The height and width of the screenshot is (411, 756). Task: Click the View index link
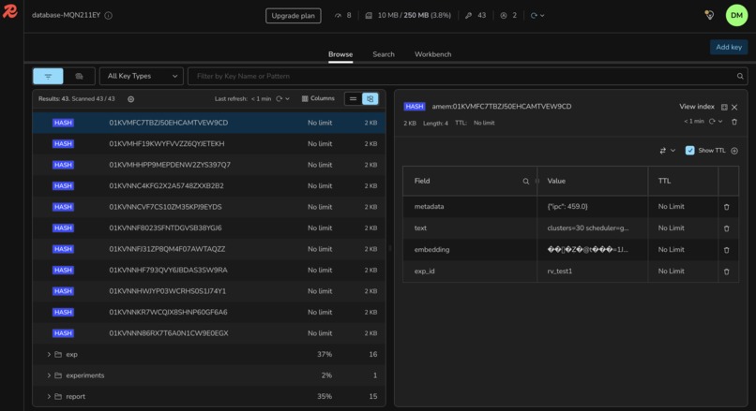pyautogui.click(x=697, y=107)
